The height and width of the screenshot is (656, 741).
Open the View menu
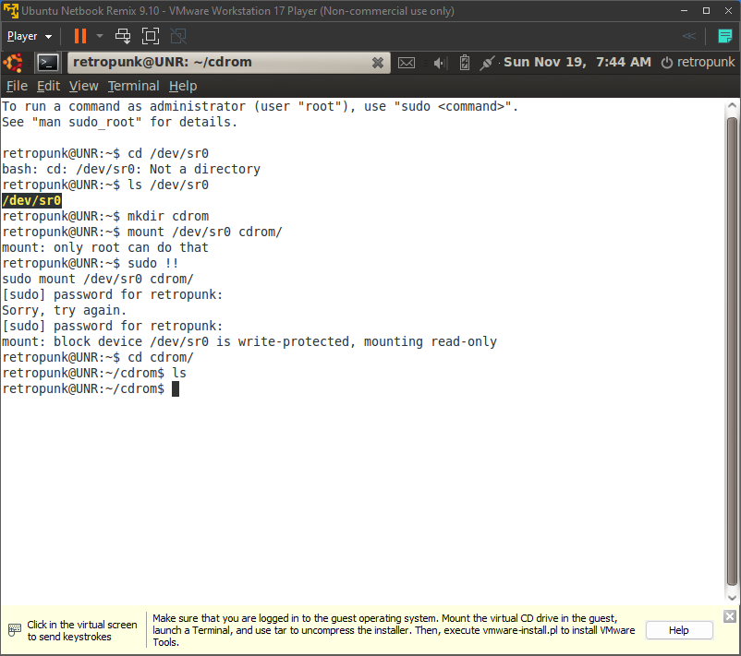click(84, 86)
